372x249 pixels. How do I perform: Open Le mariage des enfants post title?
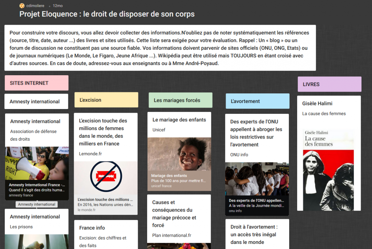179,120
